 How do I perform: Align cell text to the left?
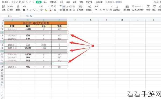61,10
